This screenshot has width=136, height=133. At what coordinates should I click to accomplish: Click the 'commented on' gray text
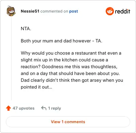[54, 11]
